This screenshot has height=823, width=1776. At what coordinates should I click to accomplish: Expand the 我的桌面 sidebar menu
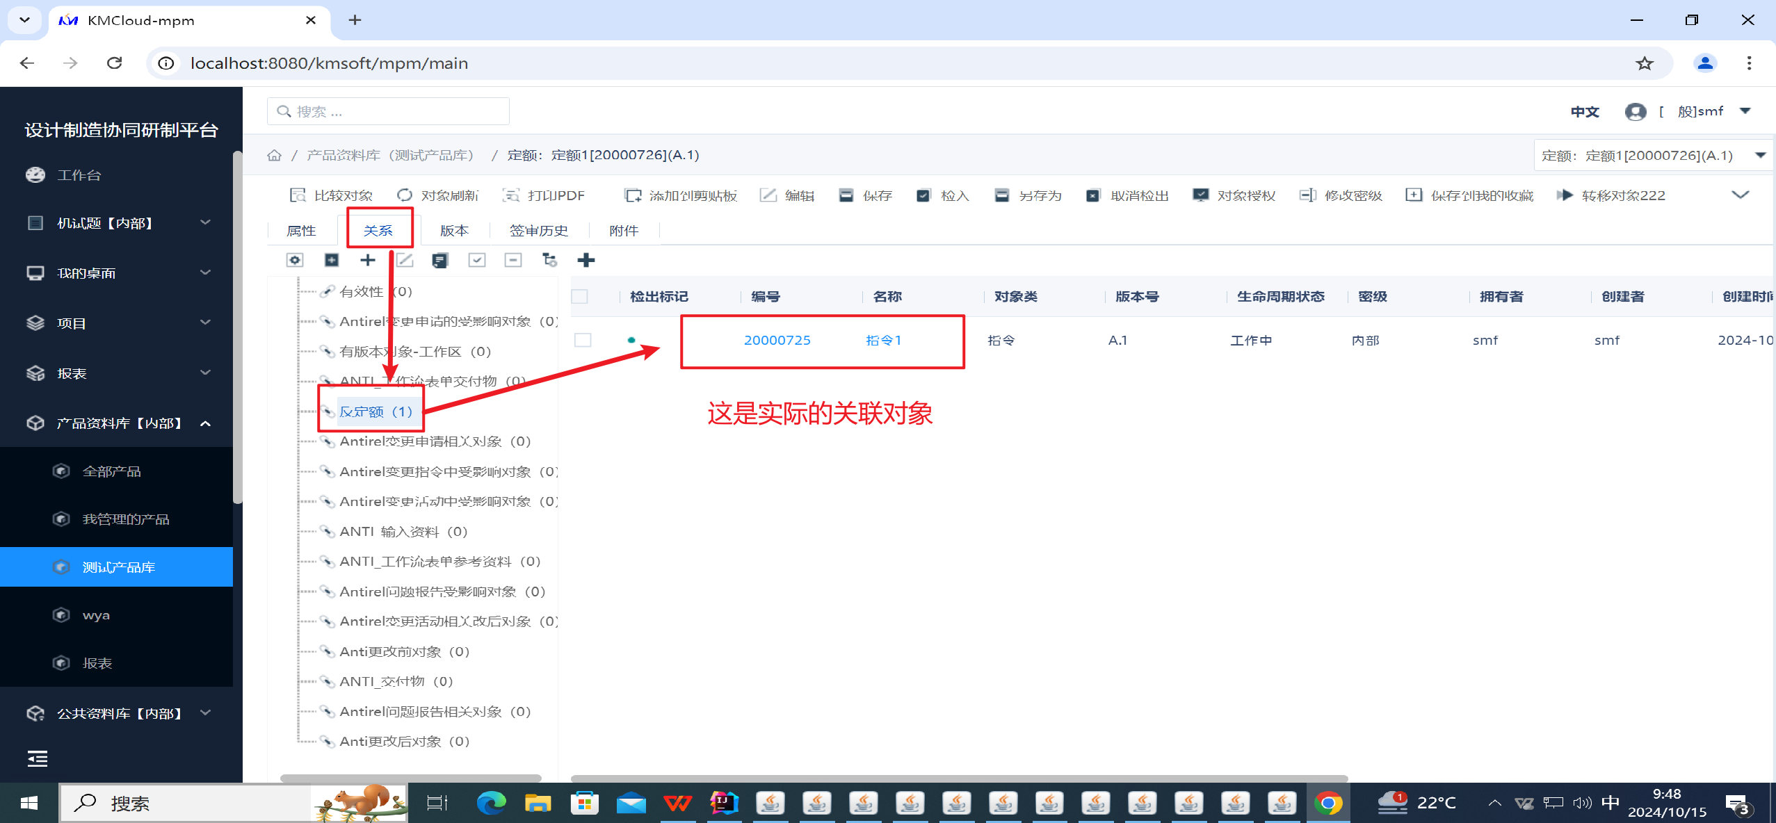[117, 273]
